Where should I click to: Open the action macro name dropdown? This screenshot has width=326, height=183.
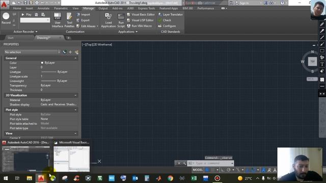coord(35,20)
